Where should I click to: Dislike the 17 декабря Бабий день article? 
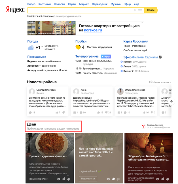[x=168, y=179]
